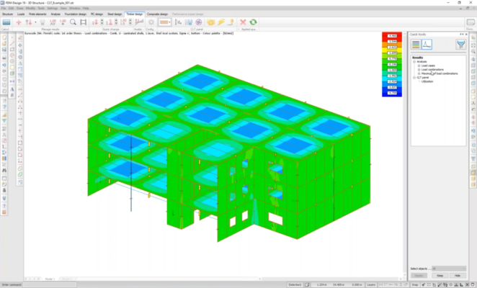
Task: Open the RC design tab
Action: tap(97, 14)
